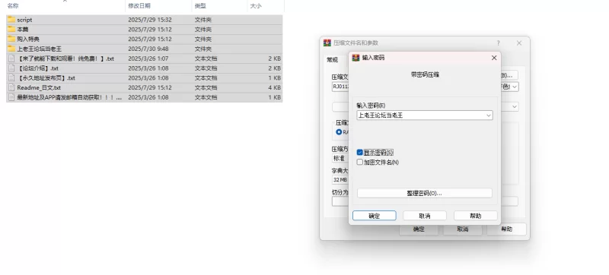Click 确定 in the password dialog

(374, 216)
